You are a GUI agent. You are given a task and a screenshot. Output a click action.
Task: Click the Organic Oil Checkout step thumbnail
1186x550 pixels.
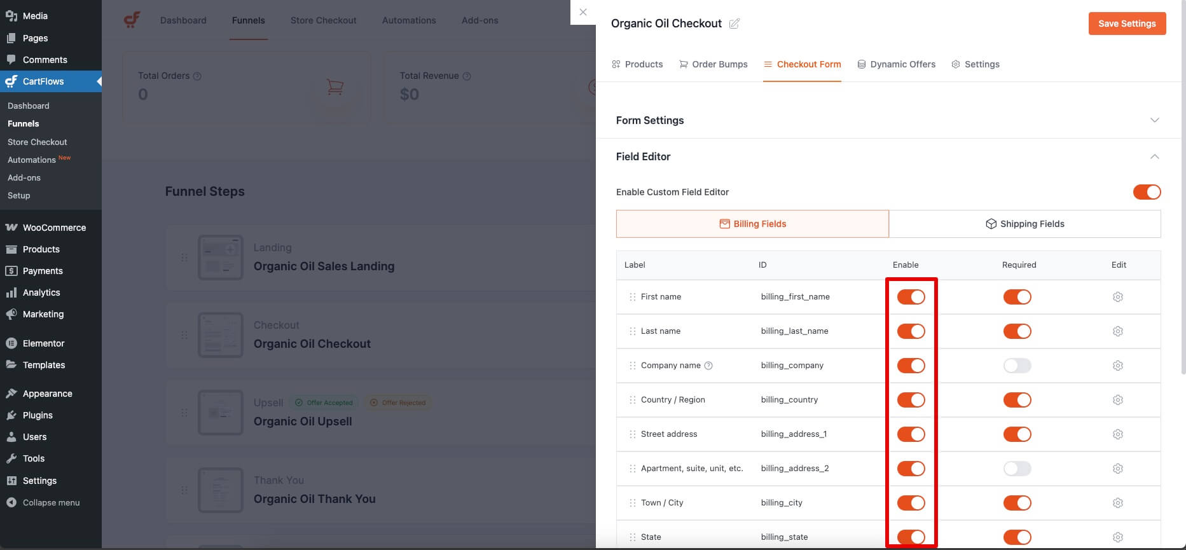coord(221,335)
